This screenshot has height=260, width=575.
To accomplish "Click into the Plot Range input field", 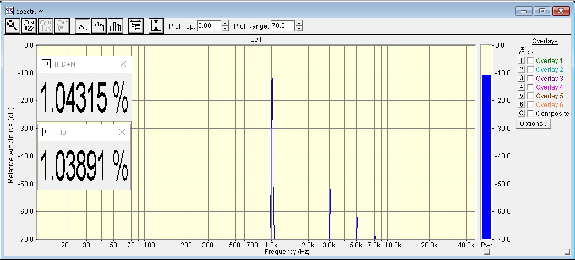I will pos(282,26).
